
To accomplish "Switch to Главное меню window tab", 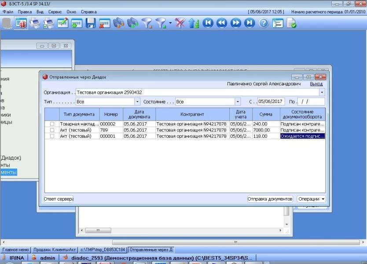I will [x=16, y=250].
